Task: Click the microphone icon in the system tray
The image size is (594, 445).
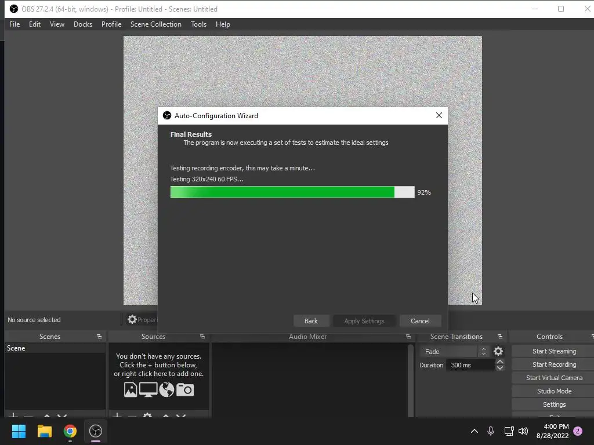Action: click(x=491, y=431)
